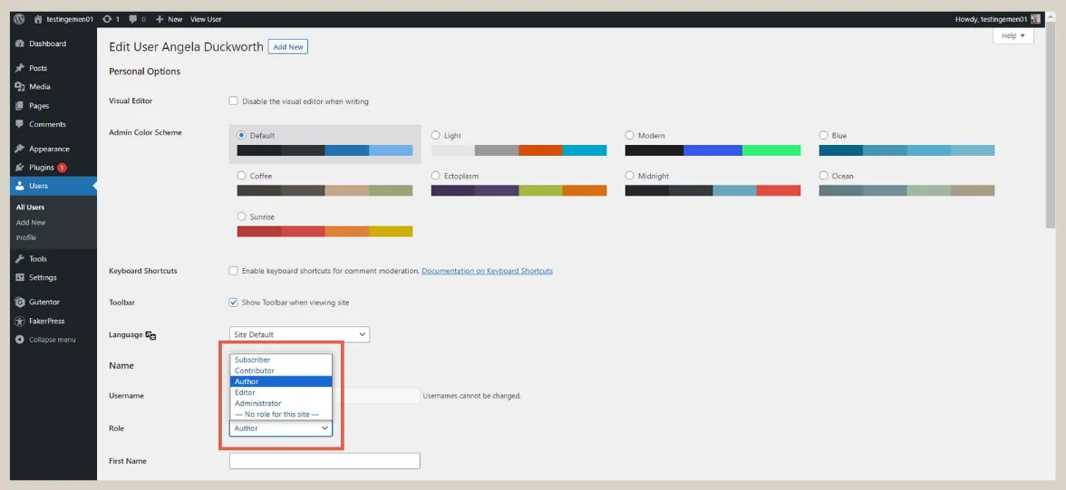The height and width of the screenshot is (490, 1066).
Task: Click View User in admin bar
Action: tap(206, 19)
